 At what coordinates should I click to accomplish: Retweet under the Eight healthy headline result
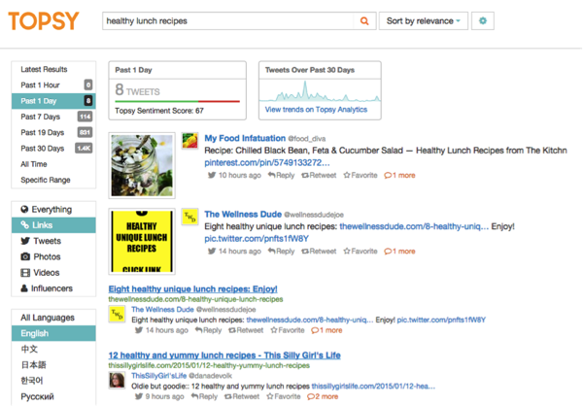246,330
